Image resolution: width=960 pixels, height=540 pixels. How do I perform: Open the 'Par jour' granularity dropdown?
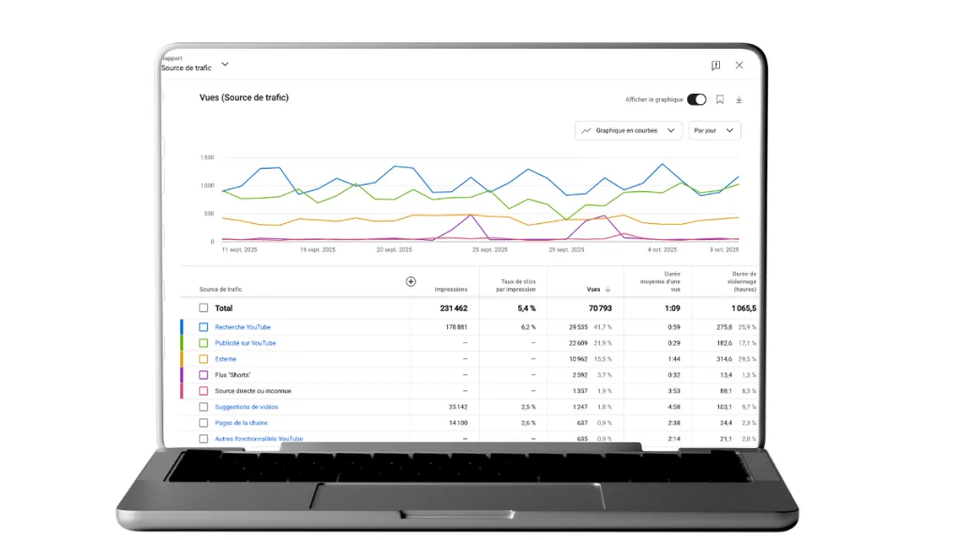click(714, 131)
